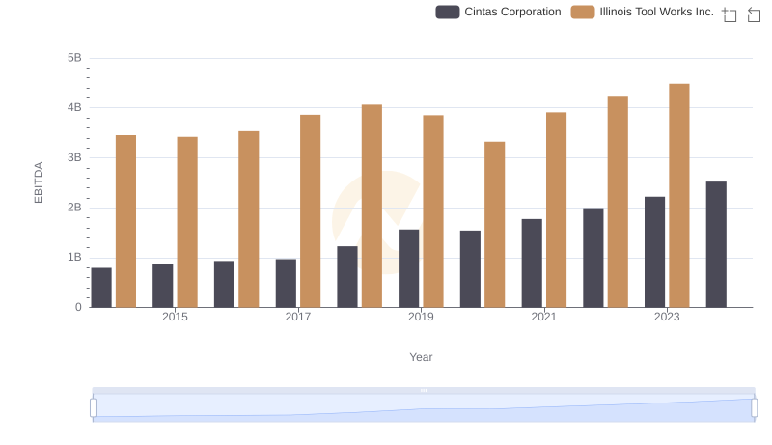
Task: Click the Cintas bar for 2015
Action: pos(162,286)
